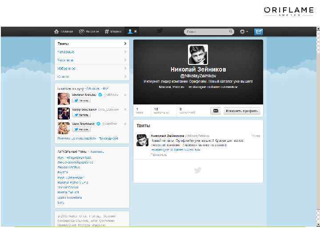Click verified badge next to Vera Brezhneva
The height and width of the screenshot is (240, 320).
(x=98, y=124)
